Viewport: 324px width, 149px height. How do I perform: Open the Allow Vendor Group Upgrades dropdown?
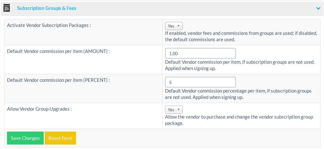coord(174,110)
